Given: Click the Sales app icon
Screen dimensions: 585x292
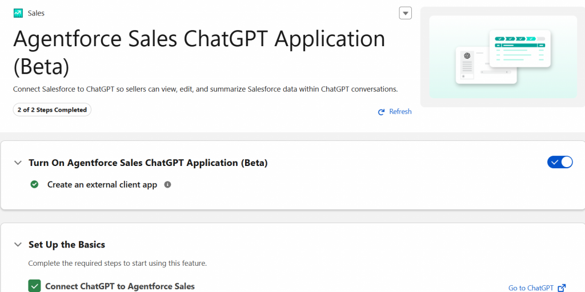Looking at the screenshot, I should pos(18,13).
